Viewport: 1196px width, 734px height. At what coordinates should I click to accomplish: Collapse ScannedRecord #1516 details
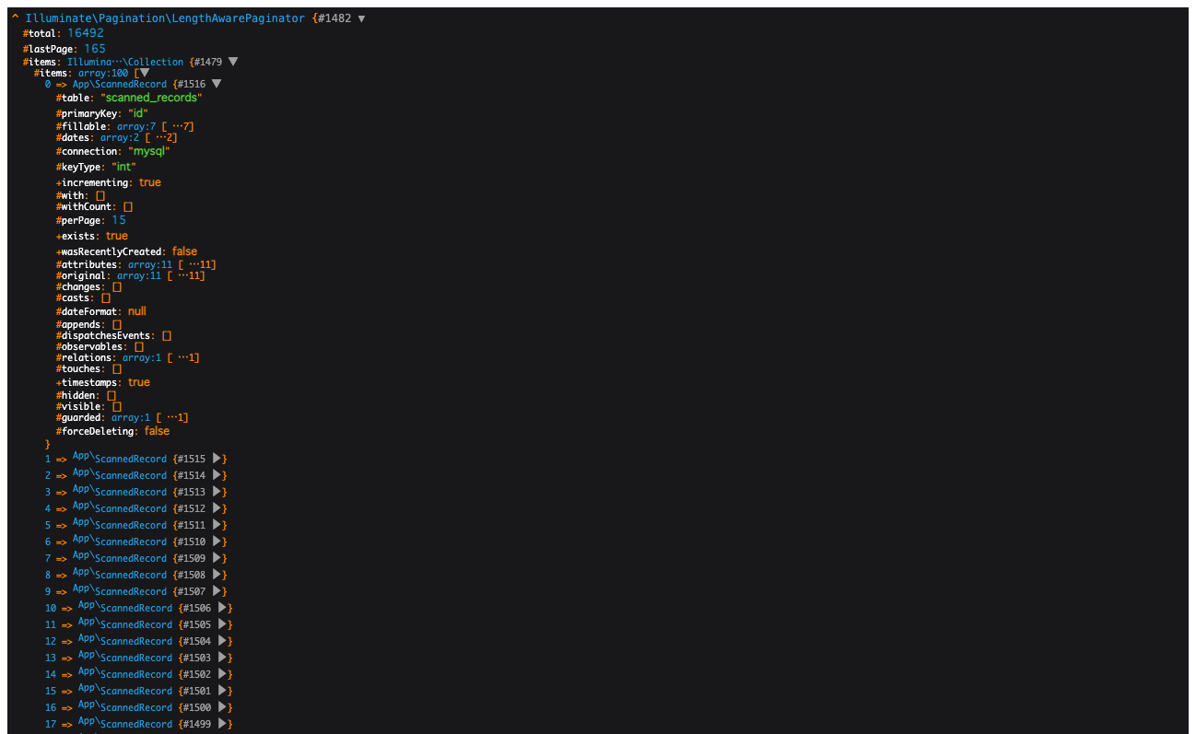click(x=217, y=83)
